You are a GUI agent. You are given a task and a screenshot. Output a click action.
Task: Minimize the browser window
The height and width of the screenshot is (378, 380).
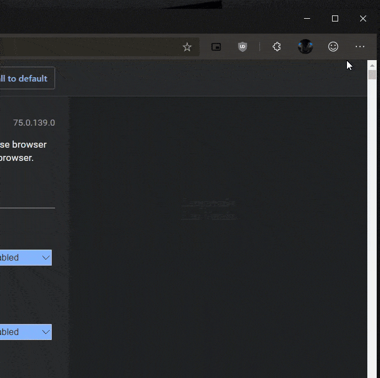tap(307, 19)
